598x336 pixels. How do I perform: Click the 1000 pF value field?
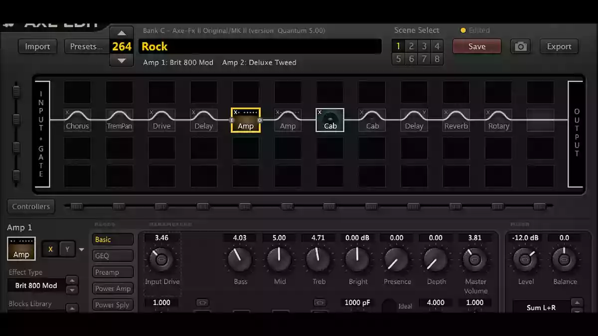[357, 303]
